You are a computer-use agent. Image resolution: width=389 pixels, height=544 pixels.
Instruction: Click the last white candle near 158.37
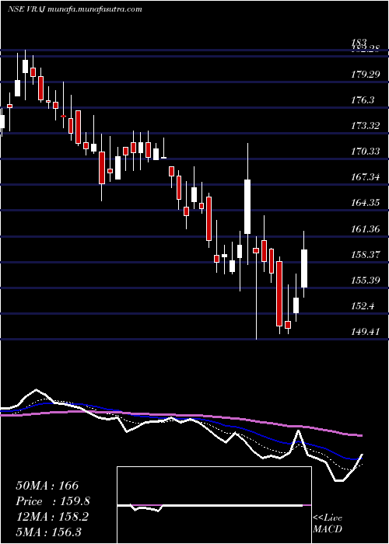(304, 268)
